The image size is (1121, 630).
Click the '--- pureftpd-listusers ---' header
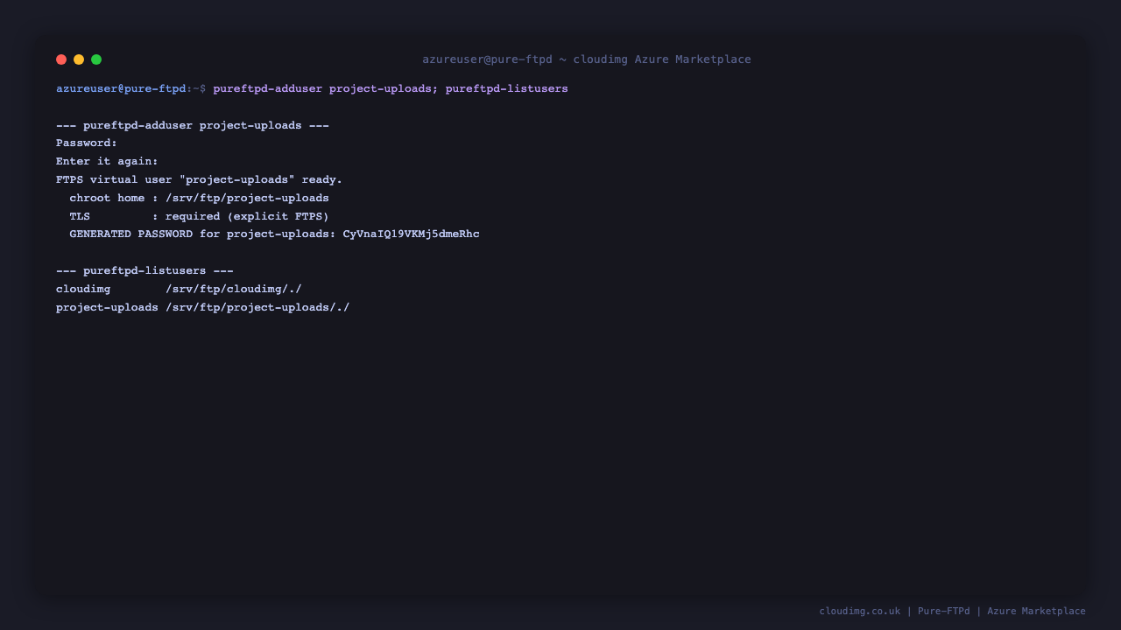point(145,270)
